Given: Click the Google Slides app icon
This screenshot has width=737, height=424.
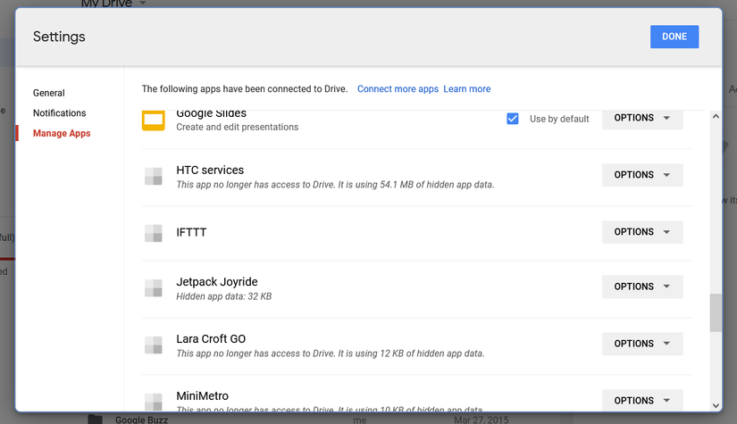Looking at the screenshot, I should tap(153, 120).
